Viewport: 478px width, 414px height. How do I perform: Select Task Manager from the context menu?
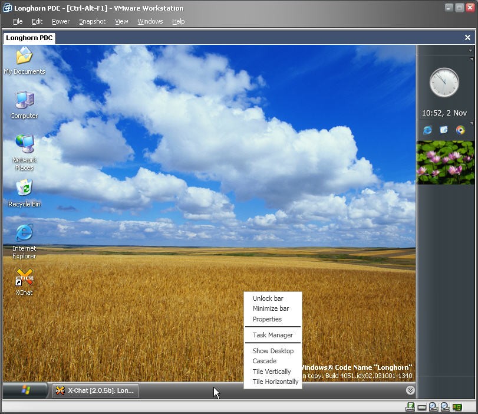point(272,335)
